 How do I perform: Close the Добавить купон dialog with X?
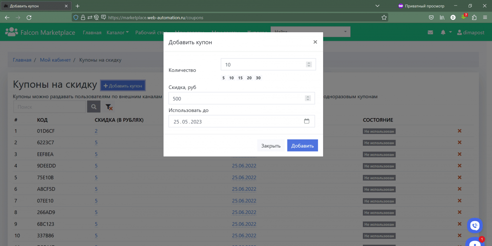(x=315, y=42)
